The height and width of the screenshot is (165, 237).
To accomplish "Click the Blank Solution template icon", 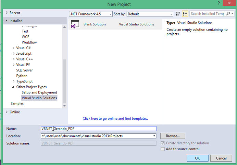I will (x=75, y=24).
